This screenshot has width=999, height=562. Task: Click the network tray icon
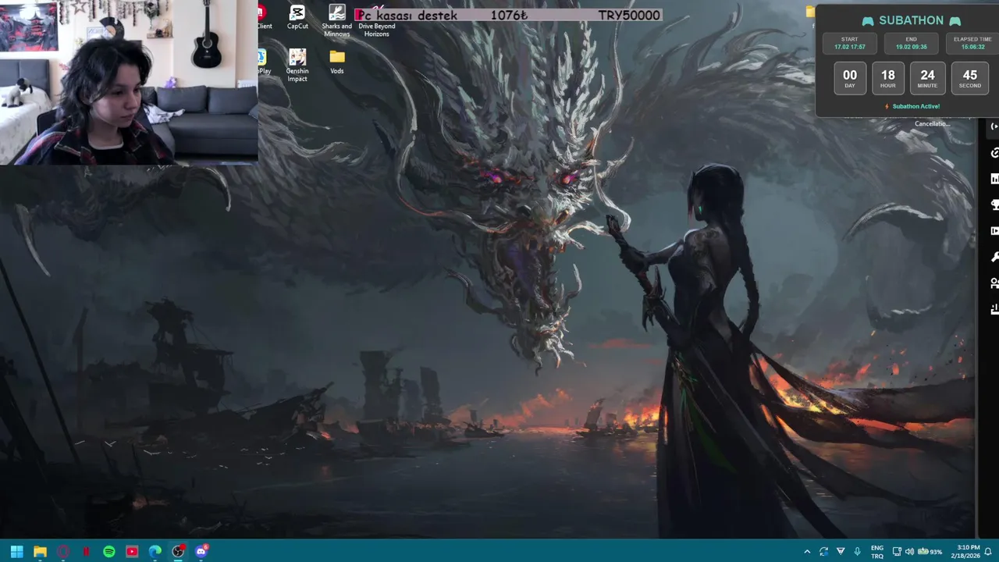[x=897, y=551]
